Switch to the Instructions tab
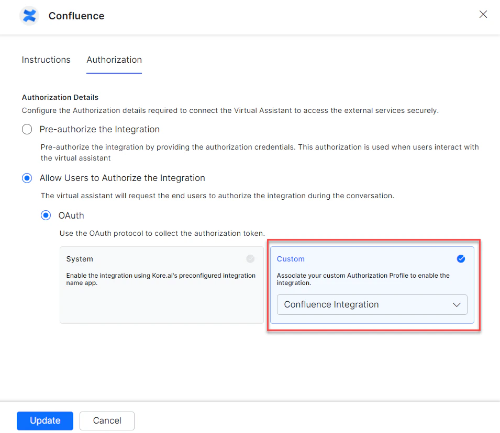 [46, 60]
